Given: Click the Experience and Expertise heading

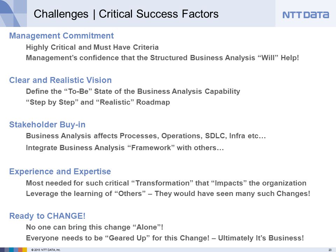Looking at the screenshot, I should coord(60,171).
